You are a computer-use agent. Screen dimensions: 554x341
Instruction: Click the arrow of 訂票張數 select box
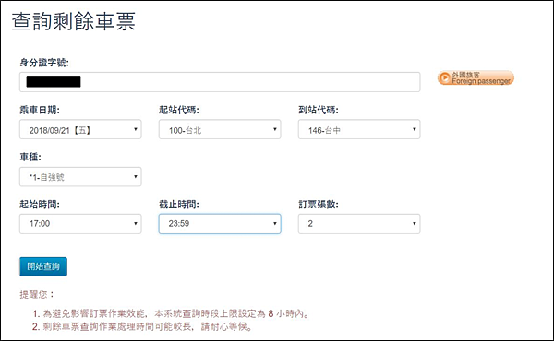pyautogui.click(x=415, y=224)
